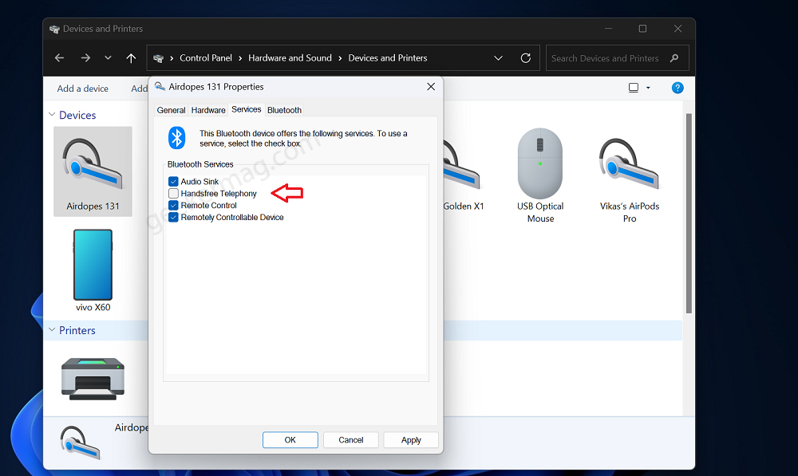The width and height of the screenshot is (798, 476).
Task: Click the Apply button
Action: 411,440
